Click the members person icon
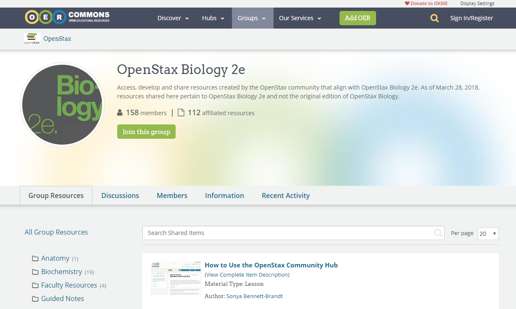The height and width of the screenshot is (309, 516). [119, 112]
